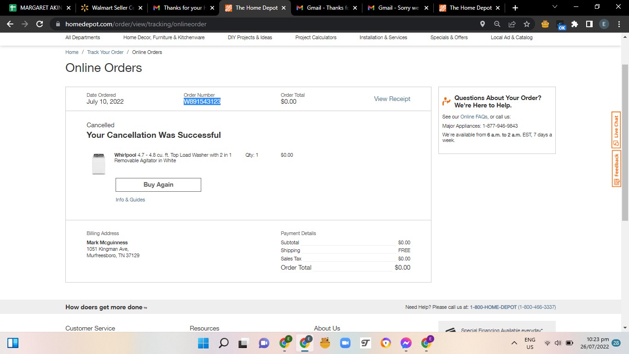Open the Windows Start menu

tap(203, 343)
